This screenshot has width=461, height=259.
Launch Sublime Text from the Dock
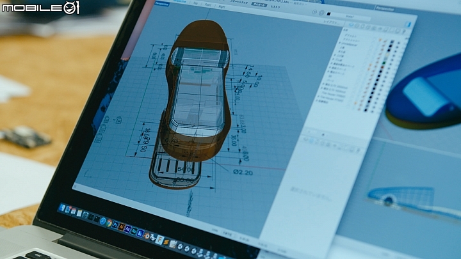pyautogui.click(x=166, y=242)
